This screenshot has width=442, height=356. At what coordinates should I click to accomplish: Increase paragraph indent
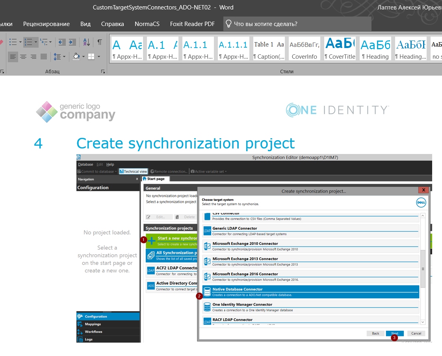pos(72,42)
